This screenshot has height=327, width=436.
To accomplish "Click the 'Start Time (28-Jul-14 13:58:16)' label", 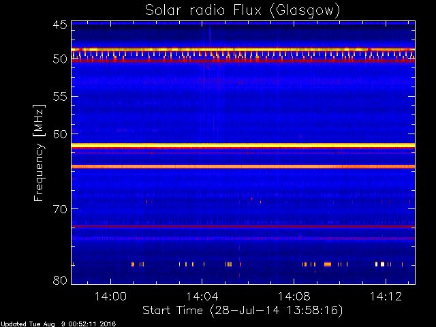I will pyautogui.click(x=243, y=311).
